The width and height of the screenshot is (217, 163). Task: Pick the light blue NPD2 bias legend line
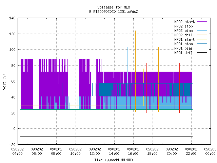point(202,31)
